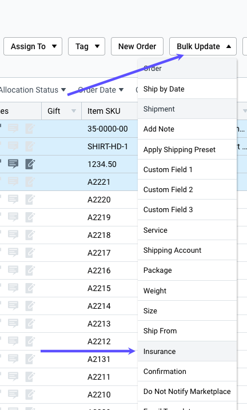Select Confirmation menu entry
This screenshot has width=247, height=410.
[187, 371]
